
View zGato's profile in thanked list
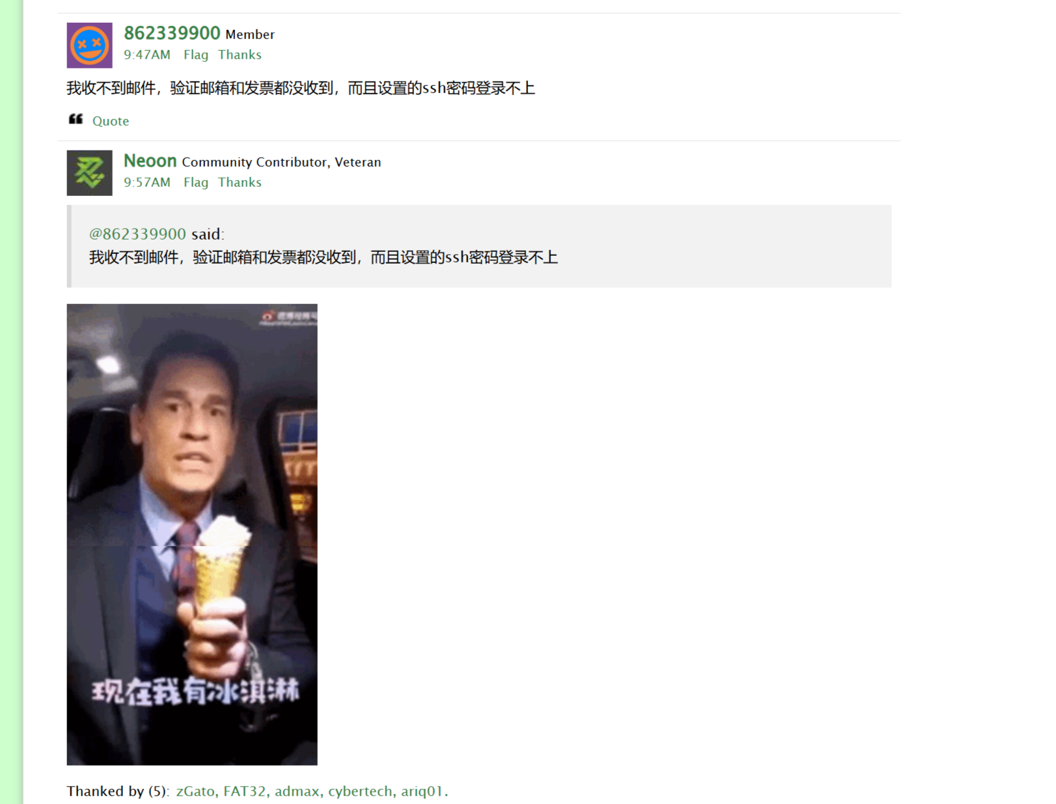pos(195,791)
